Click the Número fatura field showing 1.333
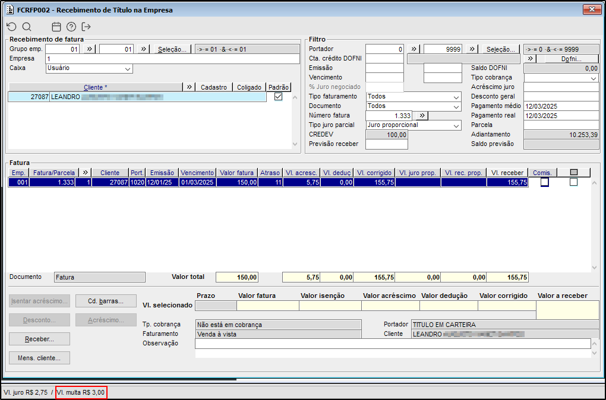The height and width of the screenshot is (400, 606). coord(389,116)
